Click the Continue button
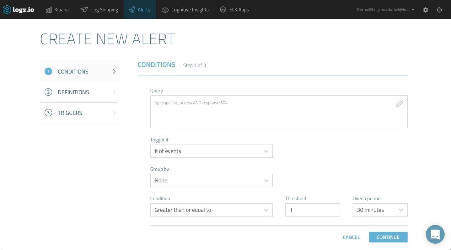Image resolution: width=451 pixels, height=250 pixels. [x=388, y=237]
